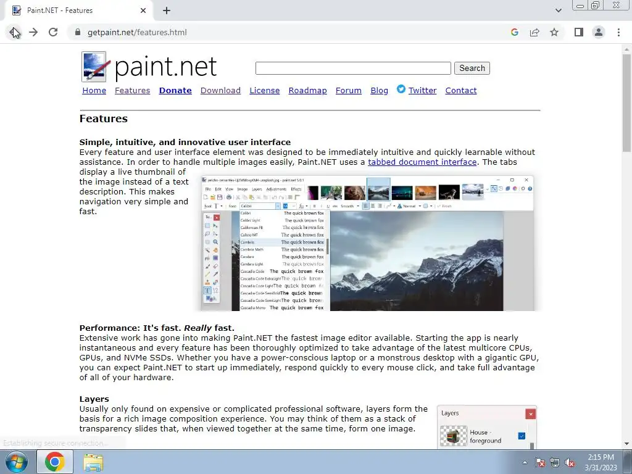Click the muted volume tray icon
This screenshot has width=632, height=474.
[x=570, y=462]
